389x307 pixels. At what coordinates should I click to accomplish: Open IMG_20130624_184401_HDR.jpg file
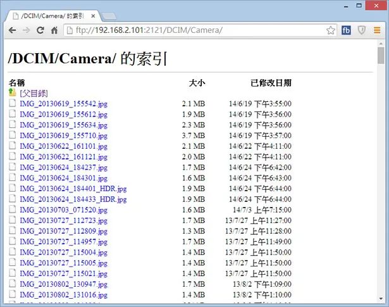(x=73, y=189)
